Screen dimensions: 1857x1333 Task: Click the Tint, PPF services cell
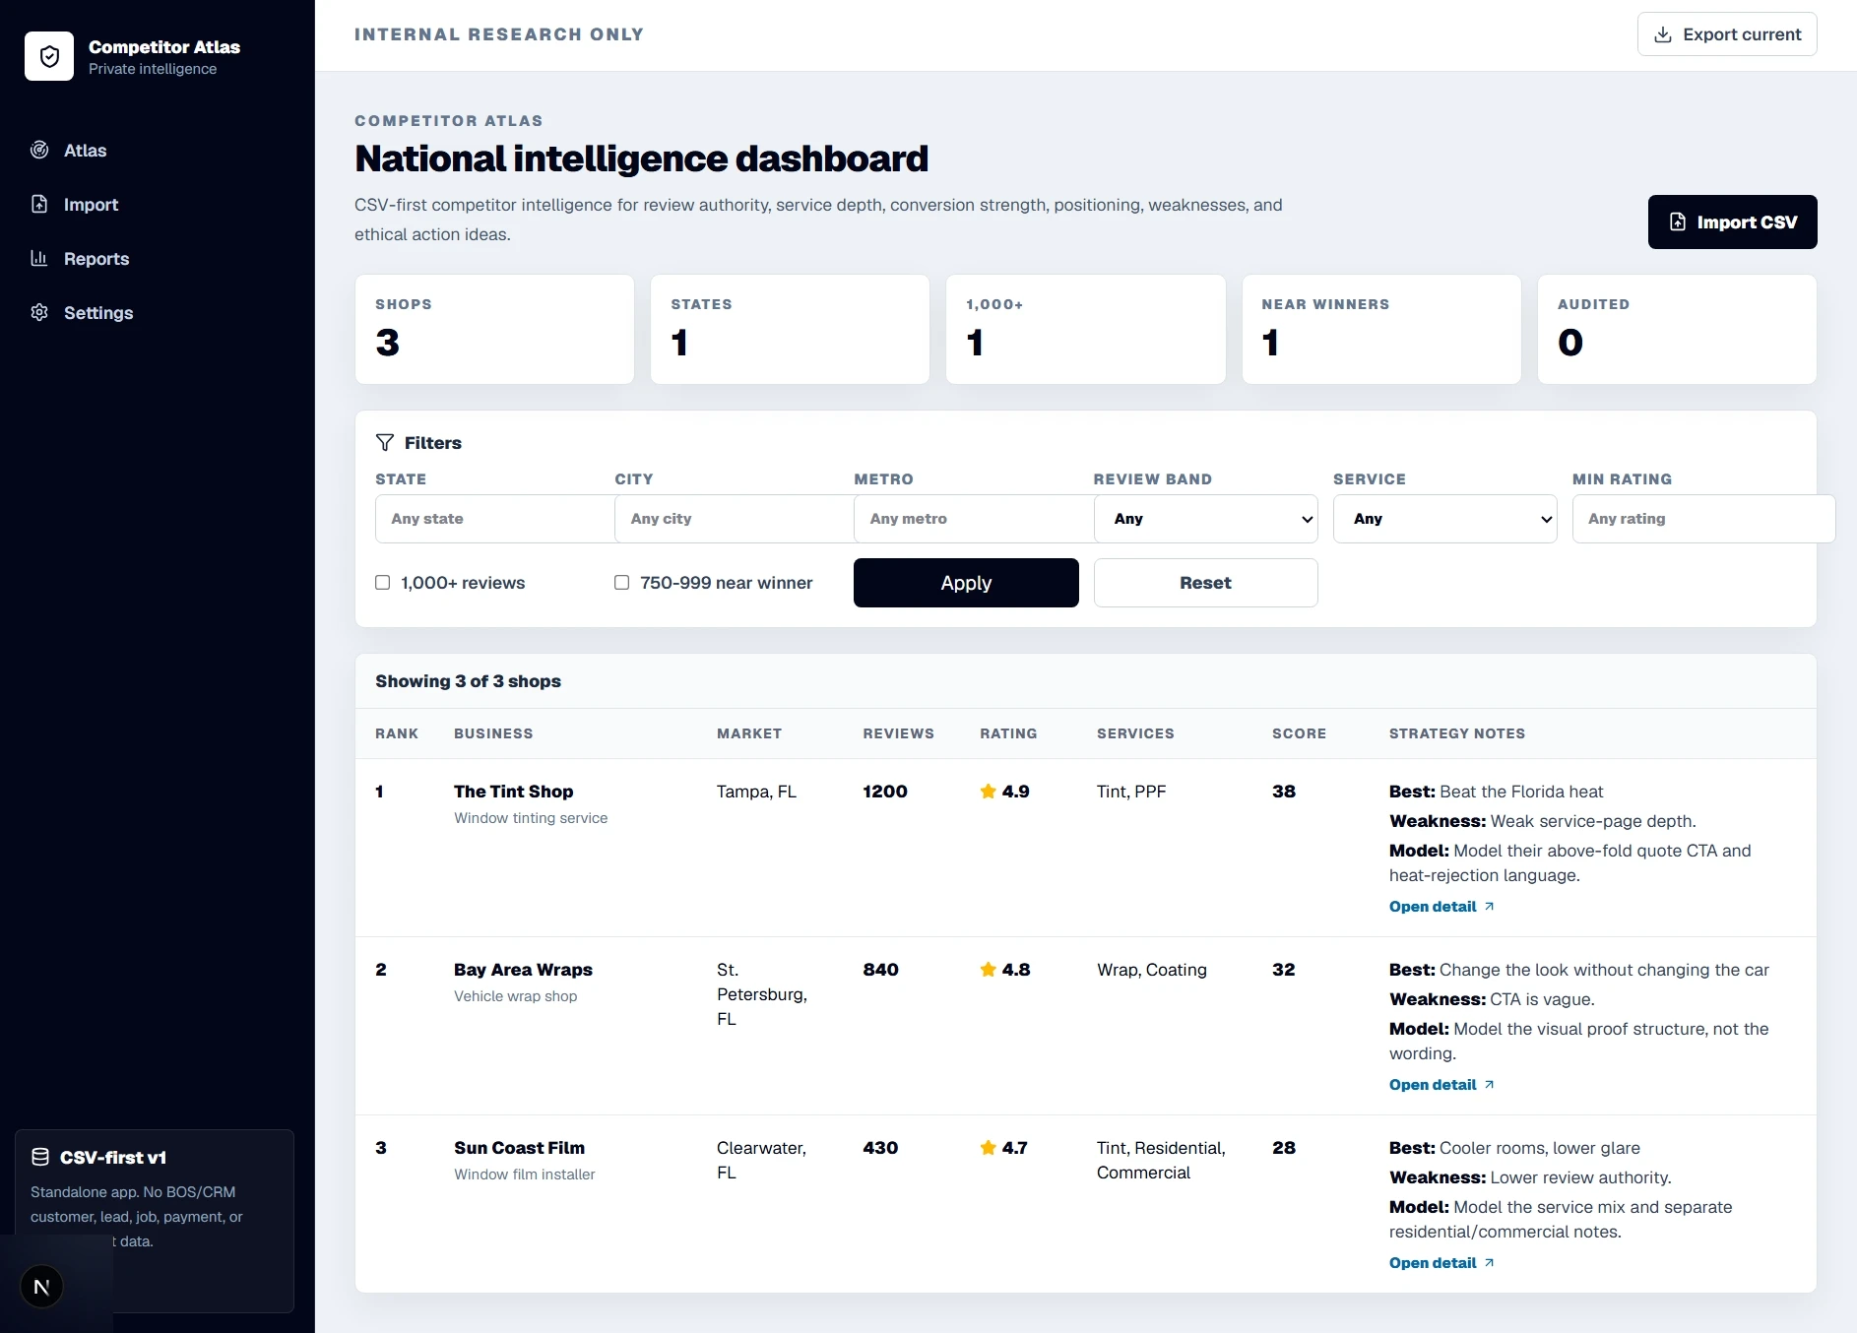[x=1131, y=791]
